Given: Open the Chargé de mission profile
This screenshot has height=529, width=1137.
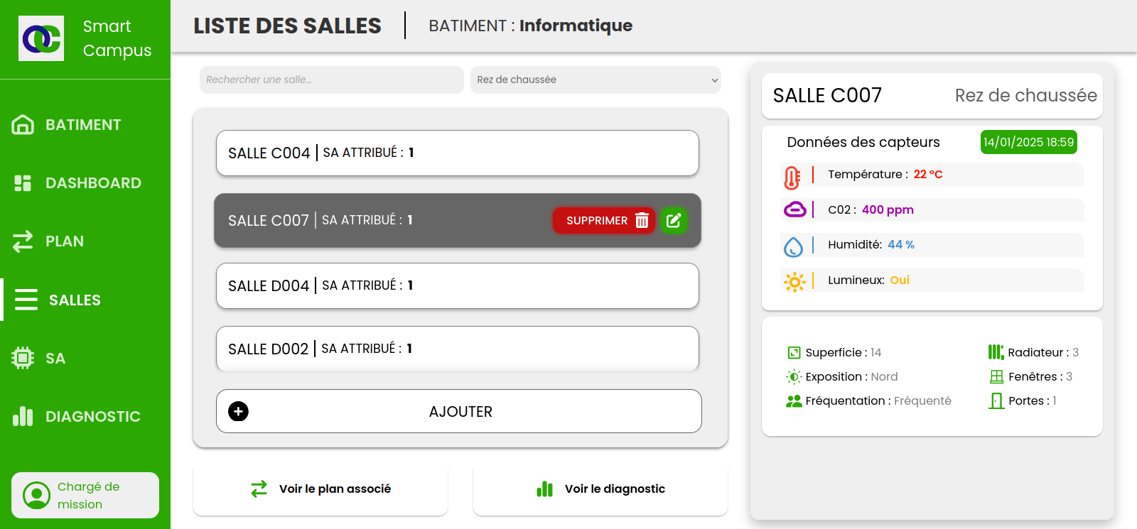Looking at the screenshot, I should (85, 495).
